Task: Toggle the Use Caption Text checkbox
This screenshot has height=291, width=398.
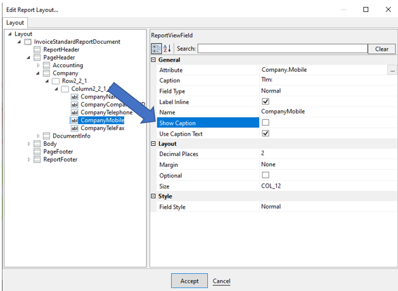Action: pyautogui.click(x=266, y=133)
